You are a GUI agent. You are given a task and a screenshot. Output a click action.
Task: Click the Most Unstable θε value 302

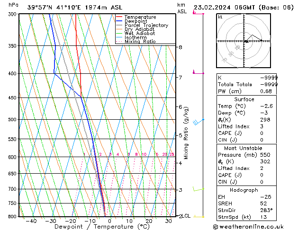[x=265, y=161]
